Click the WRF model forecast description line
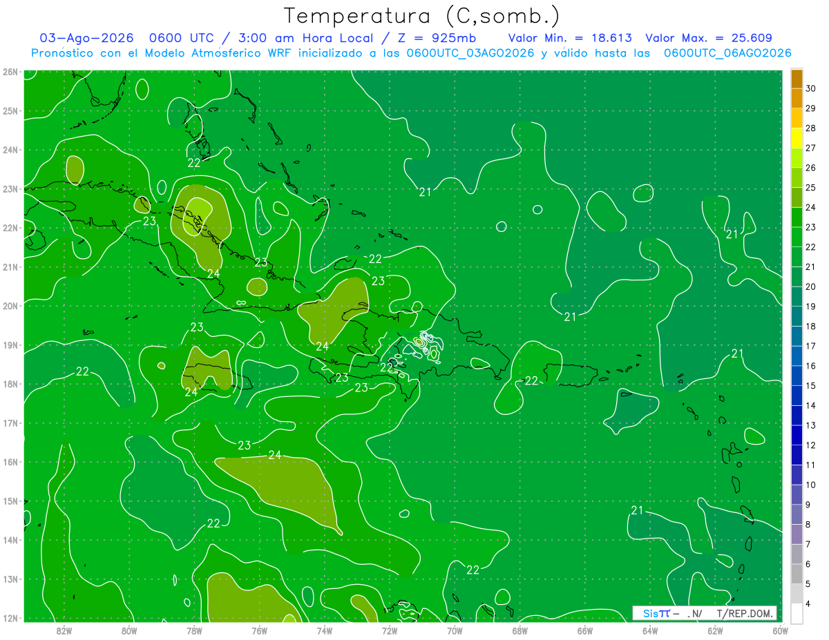This screenshot has height=640, width=829. pos(411,53)
